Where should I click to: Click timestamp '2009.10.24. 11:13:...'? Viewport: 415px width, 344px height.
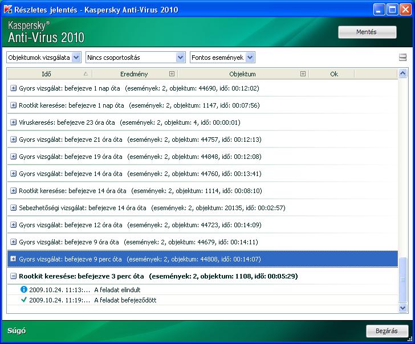(59, 290)
